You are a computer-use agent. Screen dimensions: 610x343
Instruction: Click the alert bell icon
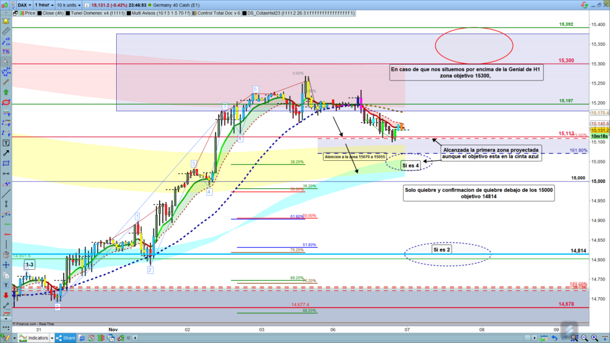pyautogui.click(x=6, y=20)
